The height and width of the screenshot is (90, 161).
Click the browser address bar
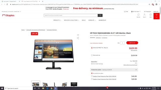[75, 4]
